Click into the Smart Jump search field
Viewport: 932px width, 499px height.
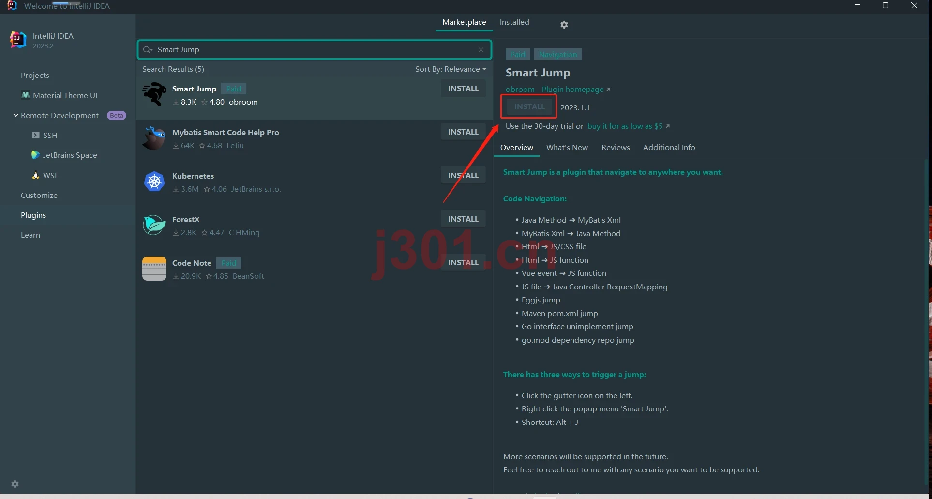315,50
